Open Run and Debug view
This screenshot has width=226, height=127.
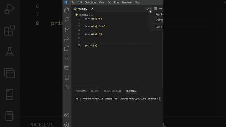click(x=66, y=39)
